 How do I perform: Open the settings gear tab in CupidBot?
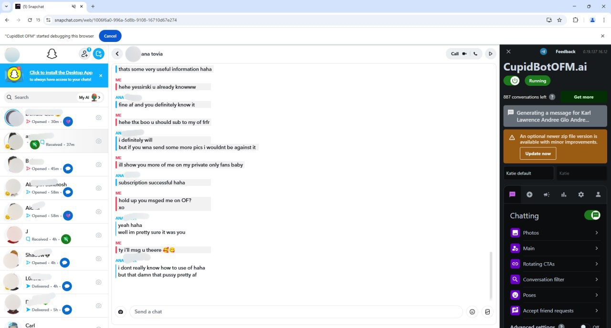point(581,195)
